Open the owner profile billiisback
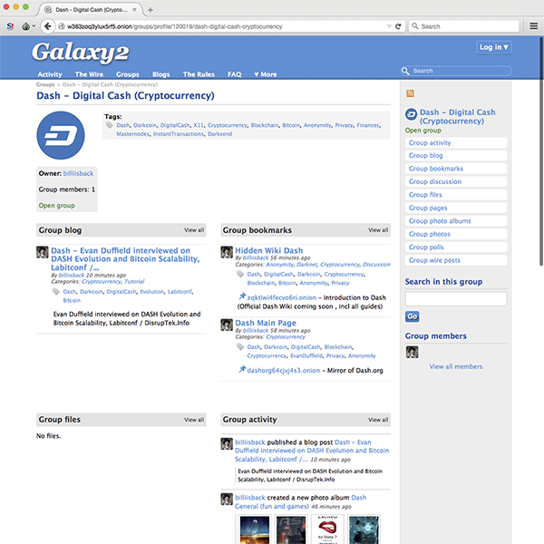This screenshot has width=544, height=544. [78, 173]
